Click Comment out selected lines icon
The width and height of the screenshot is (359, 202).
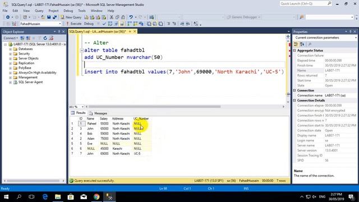pos(168,24)
